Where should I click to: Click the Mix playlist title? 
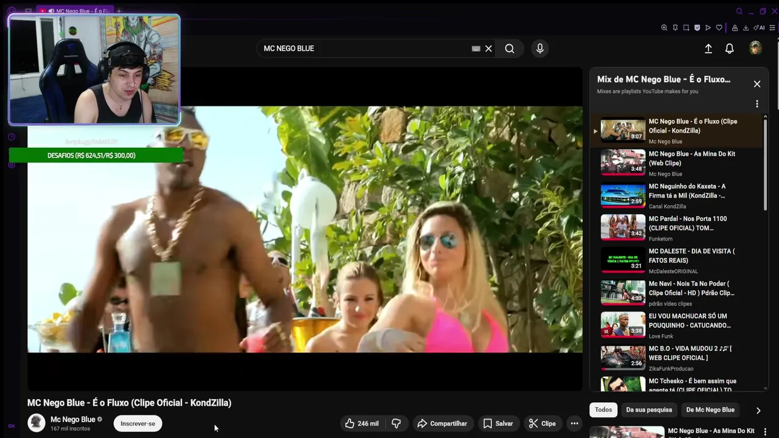coord(663,79)
